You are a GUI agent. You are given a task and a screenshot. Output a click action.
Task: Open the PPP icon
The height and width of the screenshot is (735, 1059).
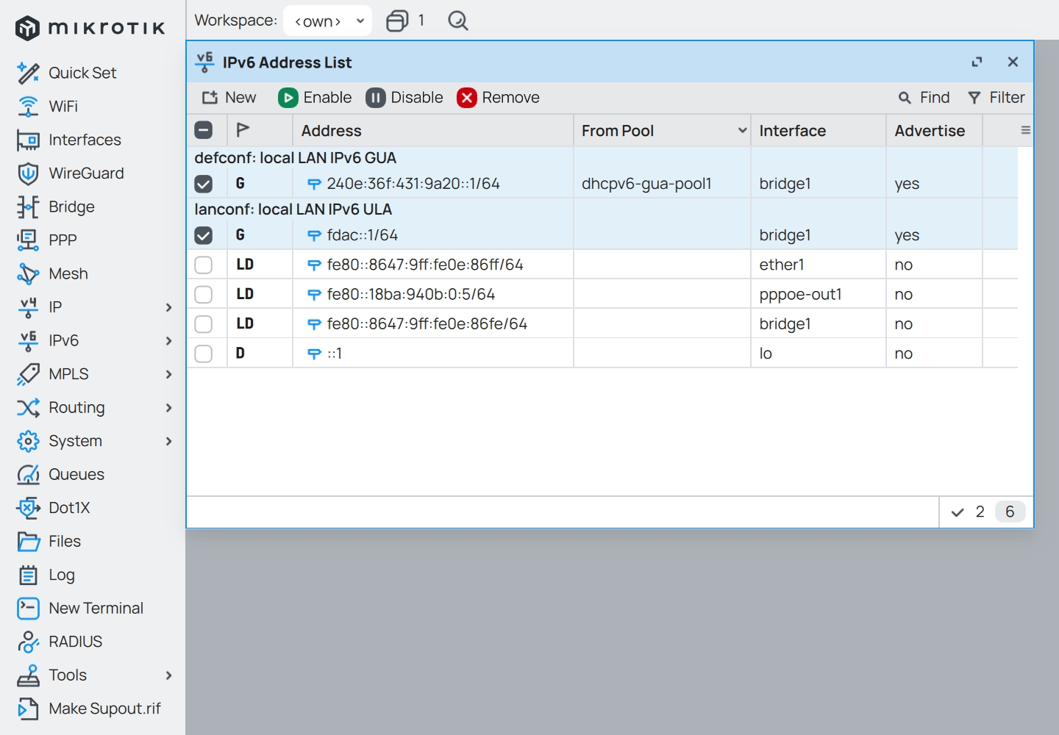[x=28, y=240]
